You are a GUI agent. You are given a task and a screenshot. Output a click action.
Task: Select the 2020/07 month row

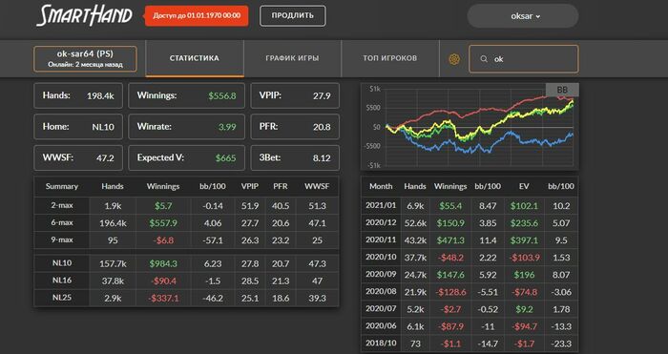(x=470, y=309)
